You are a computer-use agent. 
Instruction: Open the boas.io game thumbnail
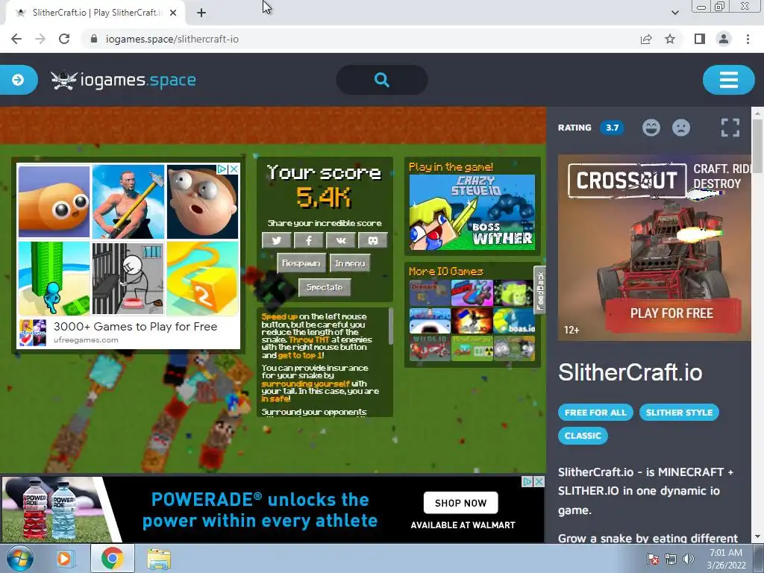tap(514, 321)
